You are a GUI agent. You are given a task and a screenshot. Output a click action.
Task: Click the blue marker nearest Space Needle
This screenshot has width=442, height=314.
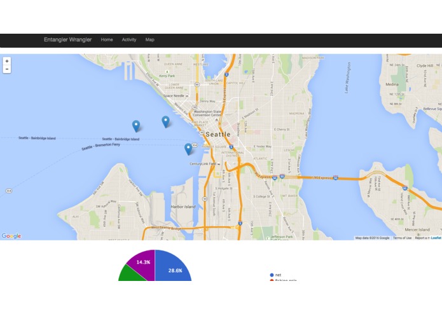click(166, 121)
